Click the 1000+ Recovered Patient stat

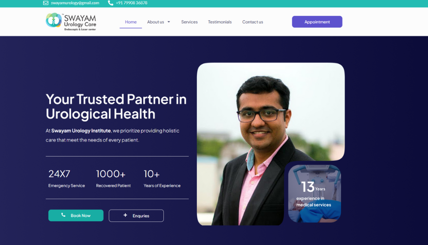[x=113, y=179]
